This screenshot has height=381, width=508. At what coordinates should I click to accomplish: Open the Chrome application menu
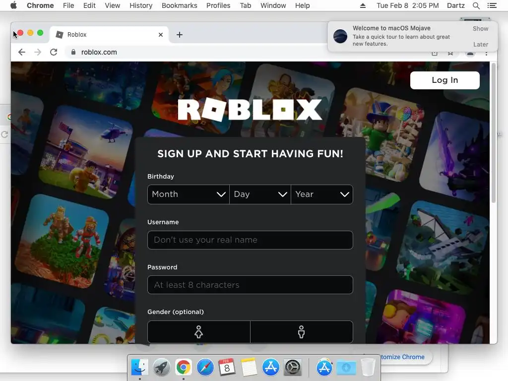(x=40, y=5)
